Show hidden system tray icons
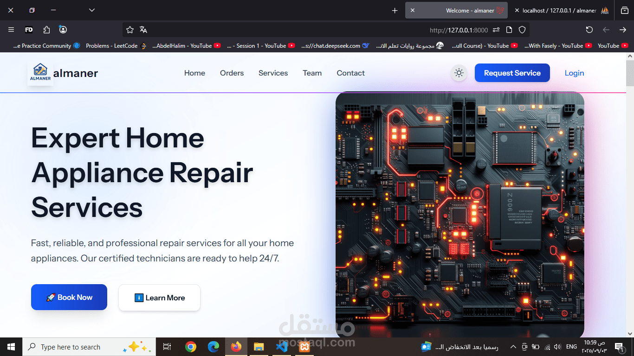The height and width of the screenshot is (356, 634). point(513,347)
